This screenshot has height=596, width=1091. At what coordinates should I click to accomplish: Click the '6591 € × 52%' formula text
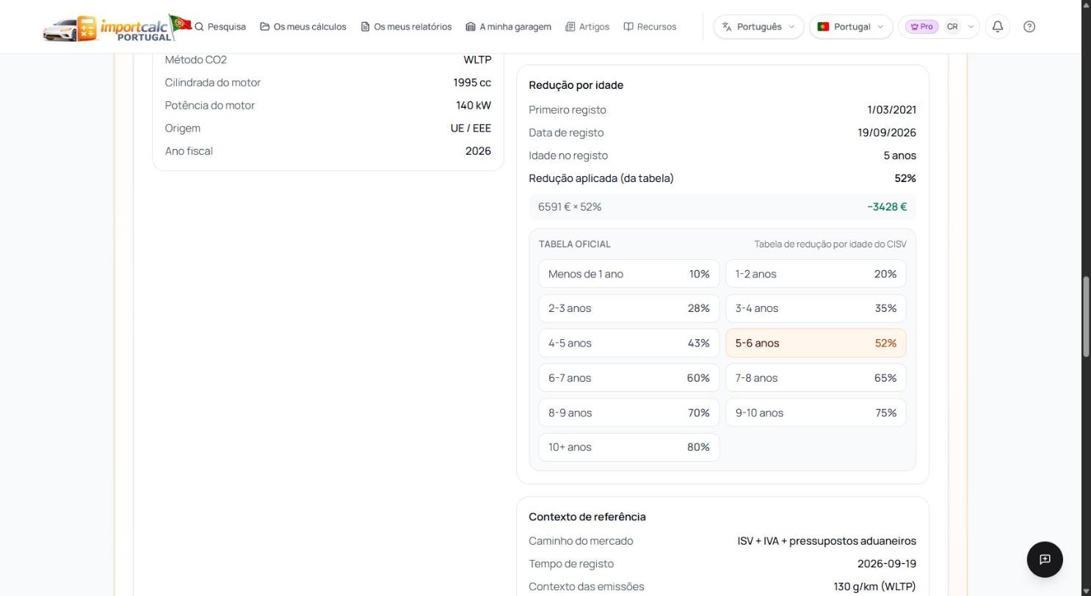[x=570, y=207]
